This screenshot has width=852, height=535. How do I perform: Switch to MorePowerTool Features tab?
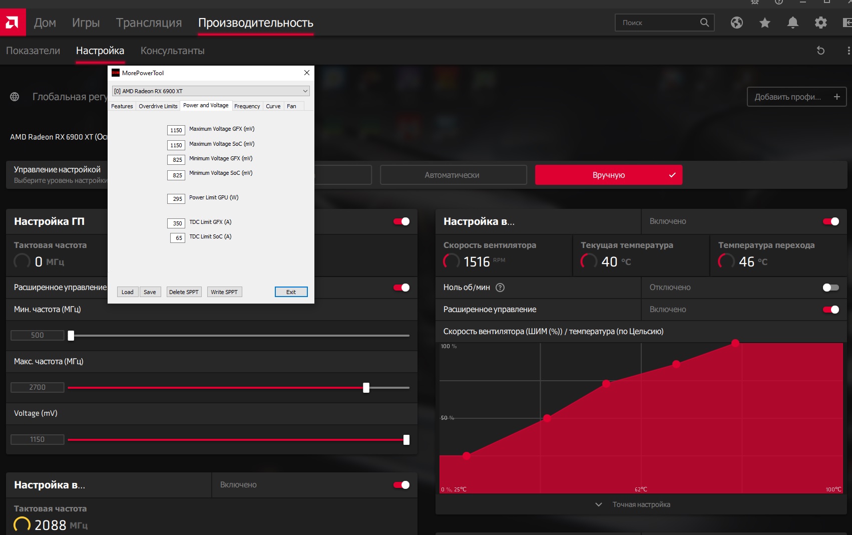[x=122, y=106]
